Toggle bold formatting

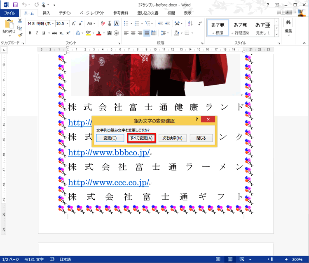(x=30, y=33)
